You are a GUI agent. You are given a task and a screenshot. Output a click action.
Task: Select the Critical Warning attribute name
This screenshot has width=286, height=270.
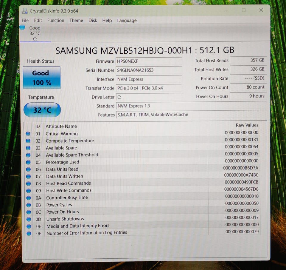pyautogui.click(x=62, y=134)
